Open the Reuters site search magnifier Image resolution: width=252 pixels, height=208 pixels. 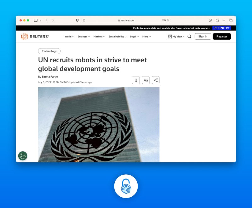point(189,37)
